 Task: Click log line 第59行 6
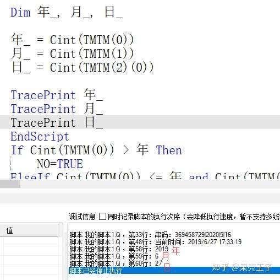[x=114, y=256]
